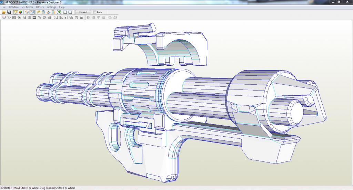The width and height of the screenshot is (353, 190).
Task: Select the pencil edit tool icon
Action: pos(38,12)
